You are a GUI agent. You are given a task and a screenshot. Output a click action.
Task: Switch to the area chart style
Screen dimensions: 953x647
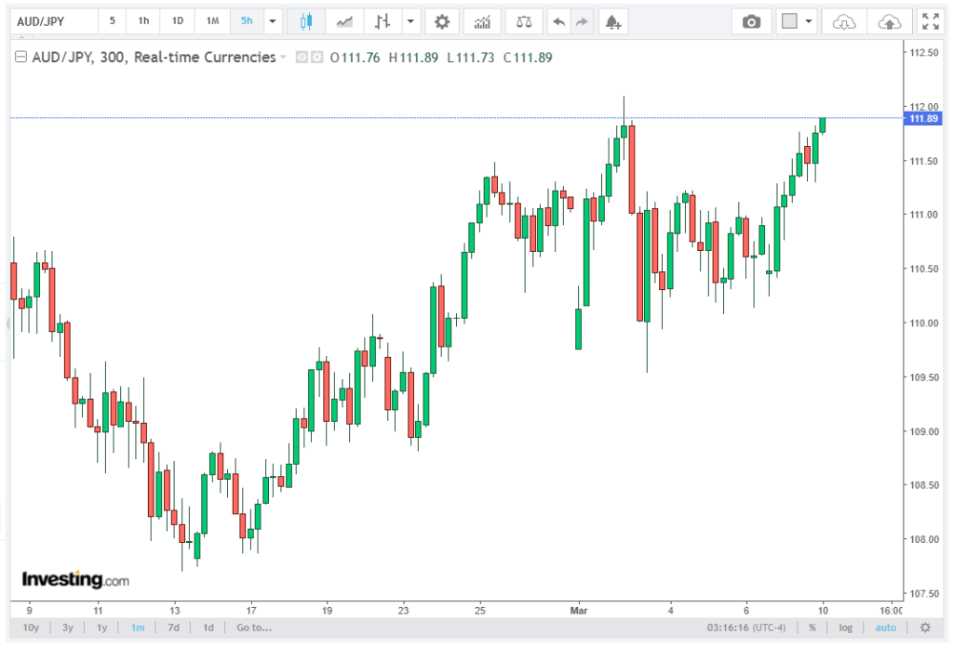[344, 21]
